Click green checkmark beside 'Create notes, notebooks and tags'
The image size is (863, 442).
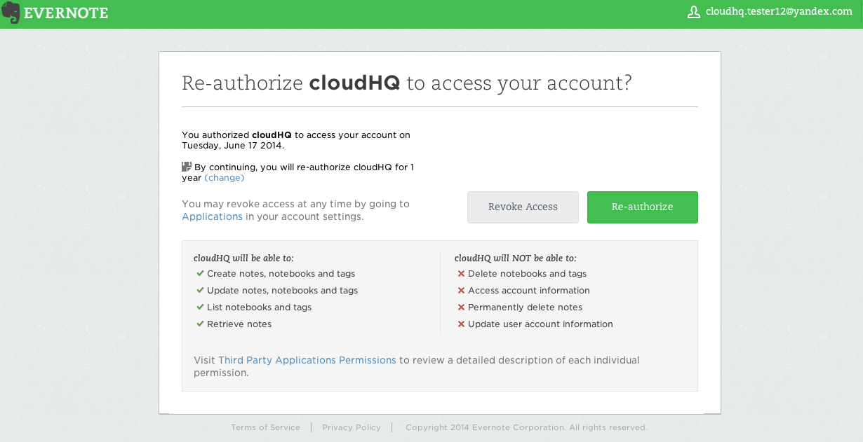(x=200, y=273)
